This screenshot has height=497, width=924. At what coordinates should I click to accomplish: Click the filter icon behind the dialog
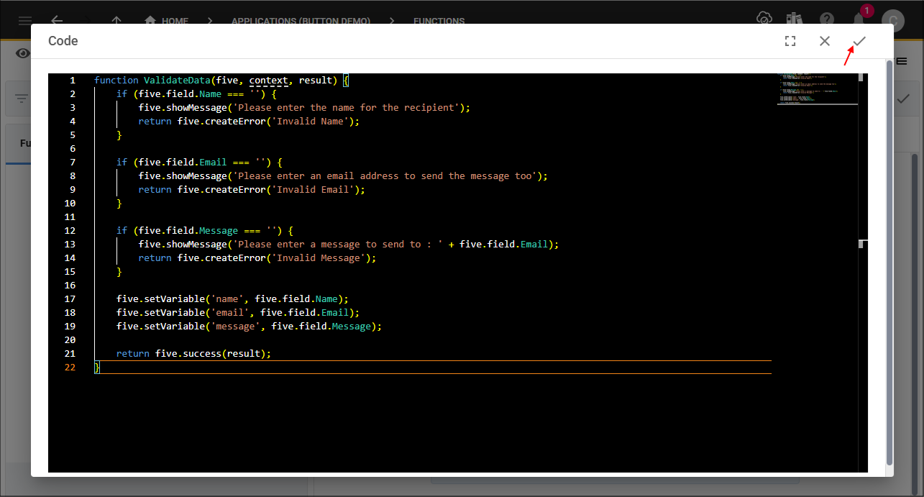coord(21,99)
